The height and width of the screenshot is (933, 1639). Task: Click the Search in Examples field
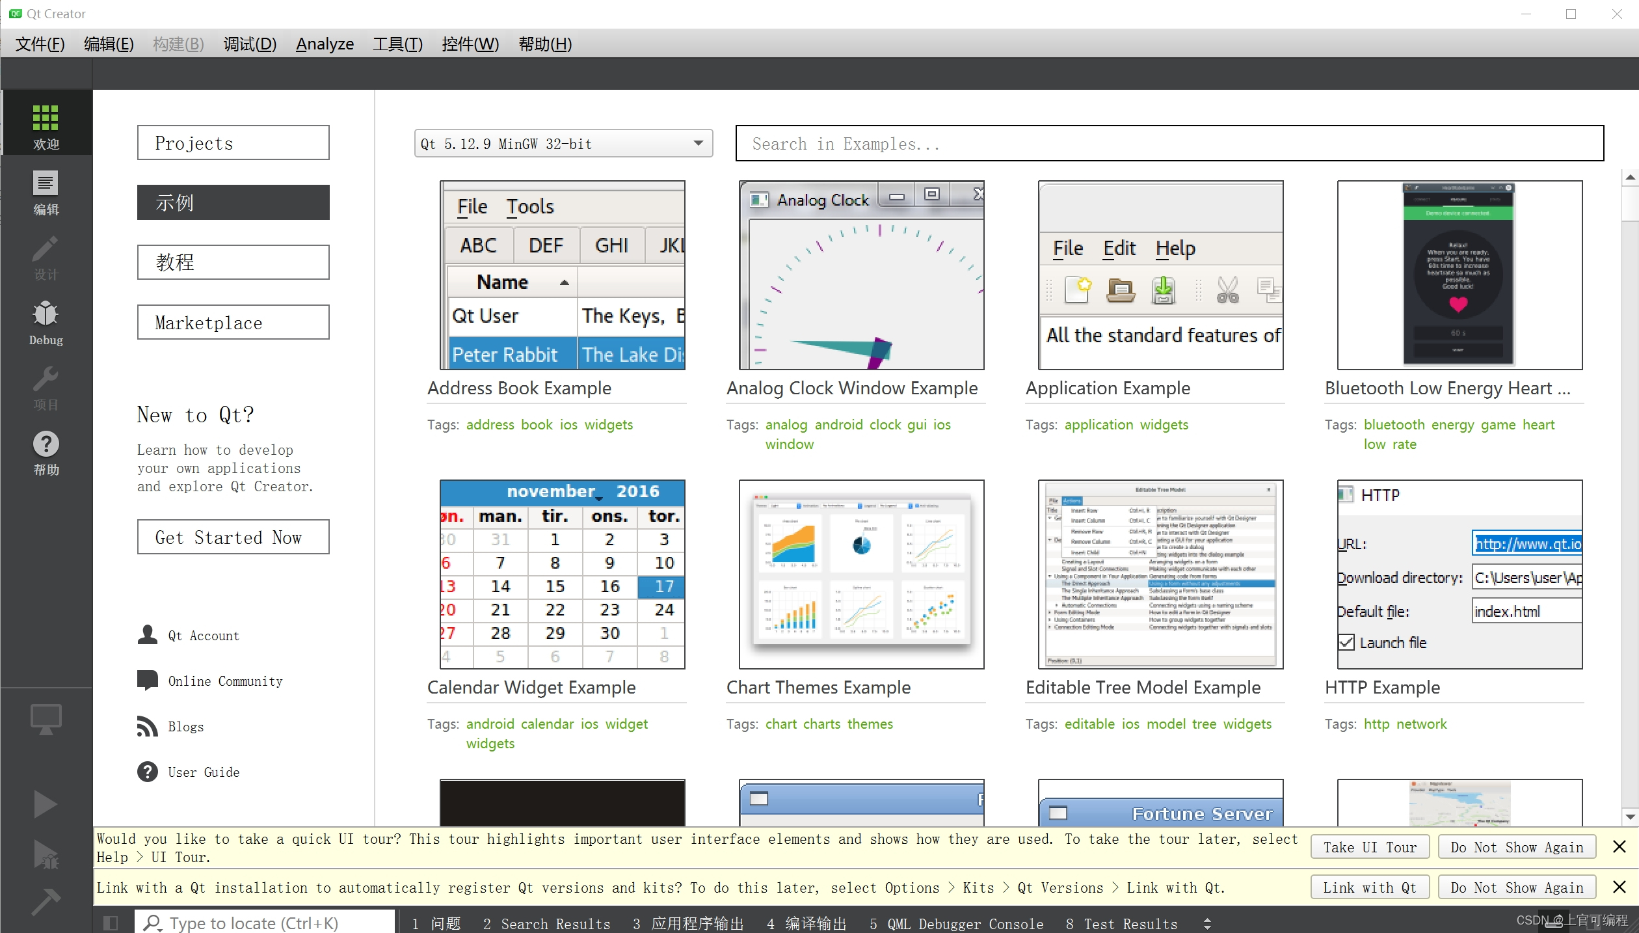coord(1169,143)
